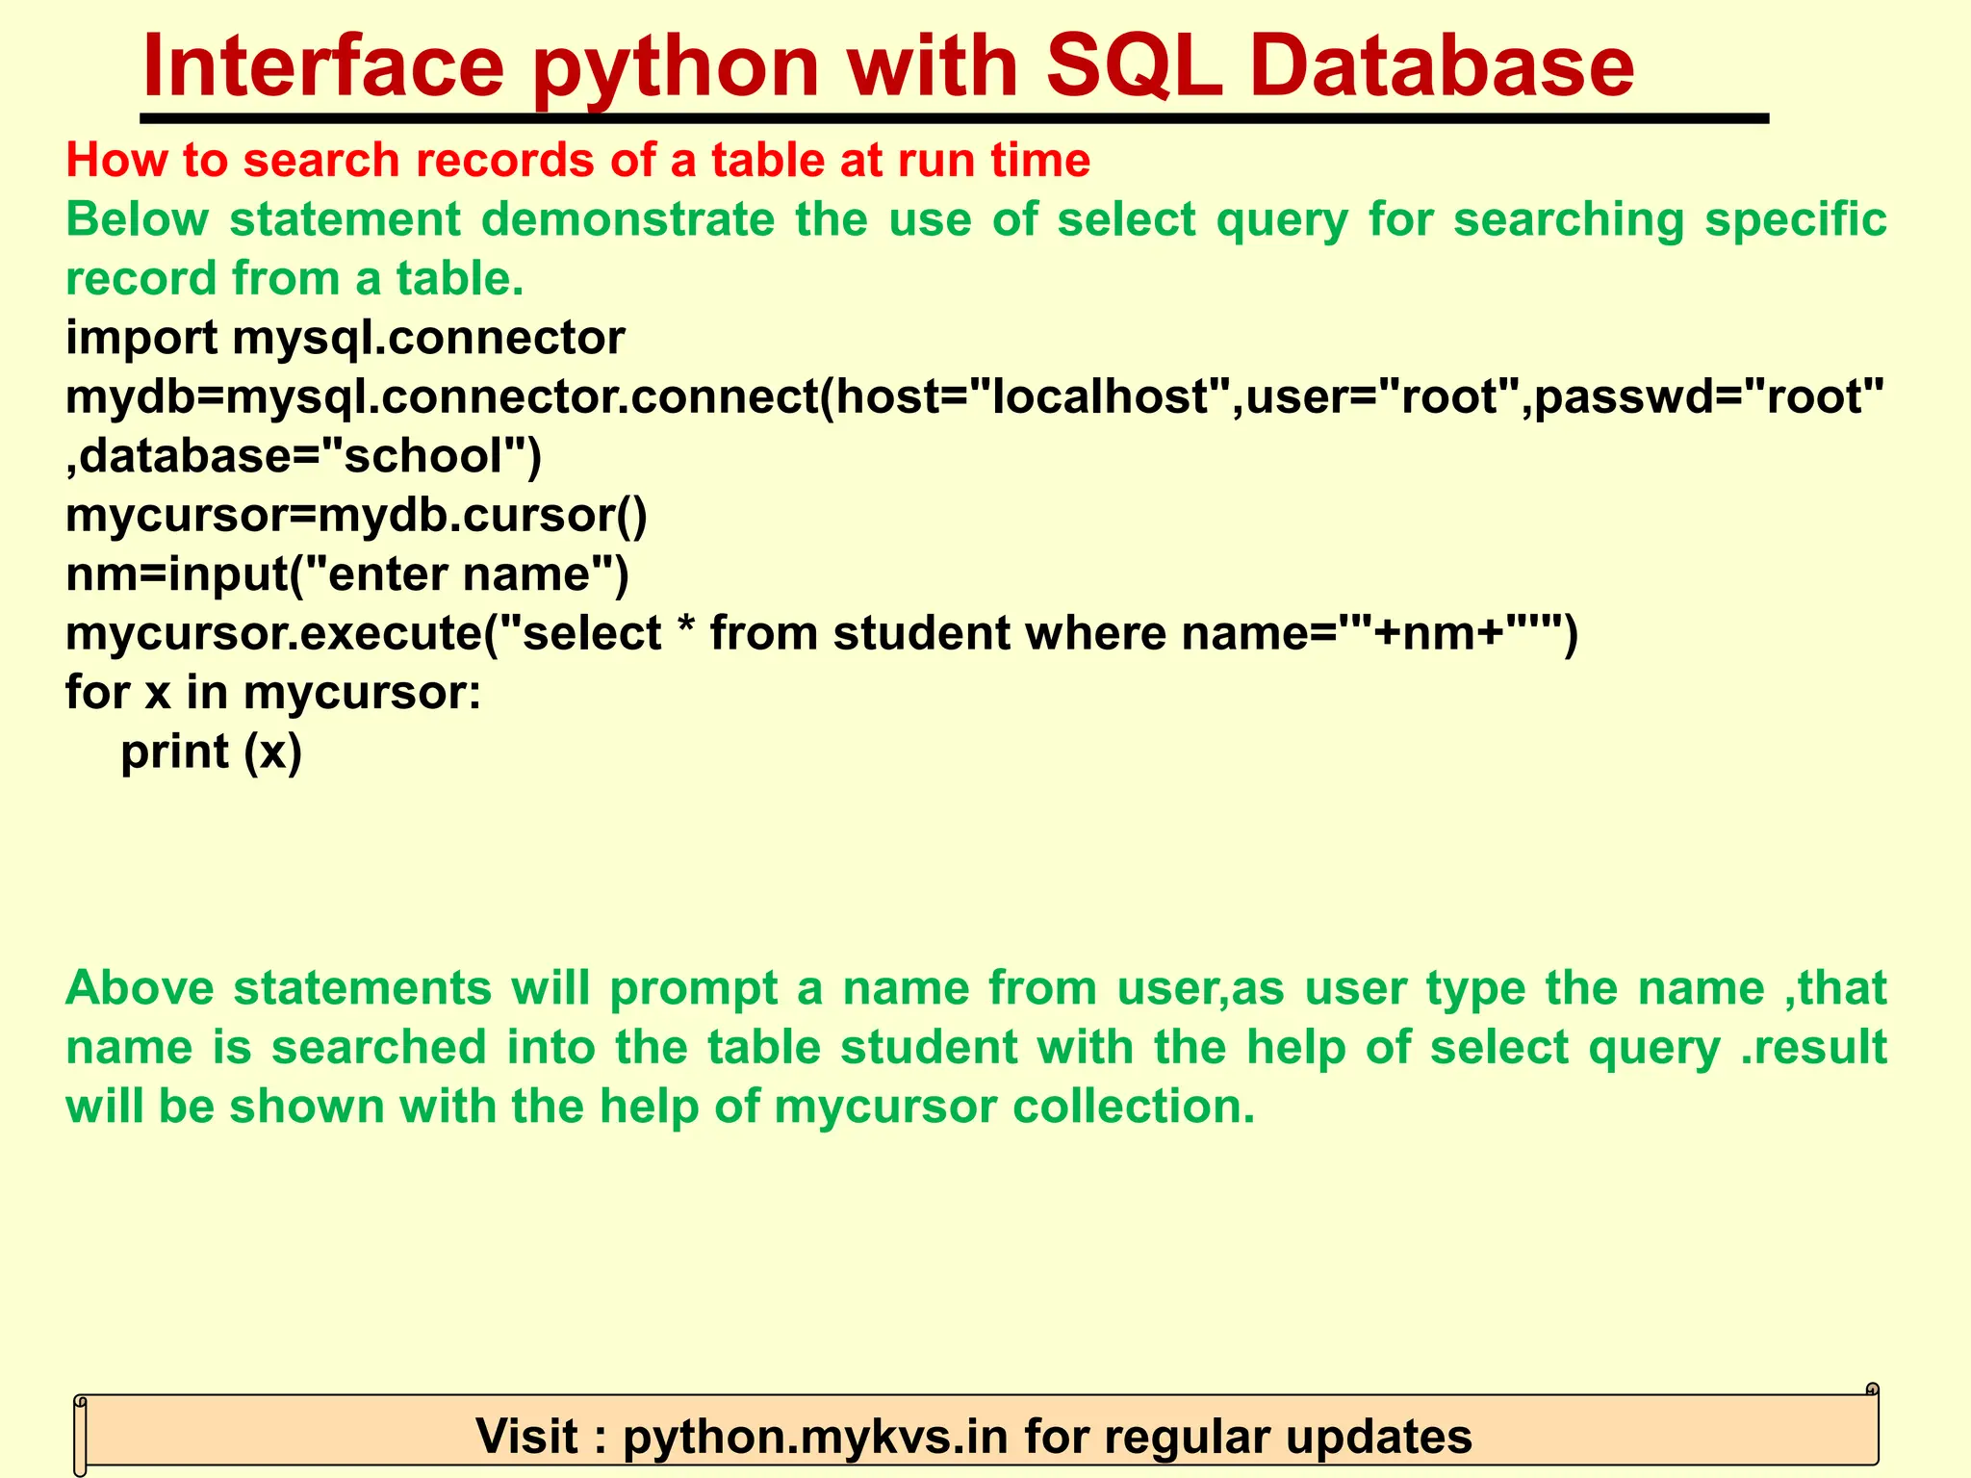Click the line 'nm=input("enter name")'
The width and height of the screenshot is (1971, 1478).
coord(347,575)
